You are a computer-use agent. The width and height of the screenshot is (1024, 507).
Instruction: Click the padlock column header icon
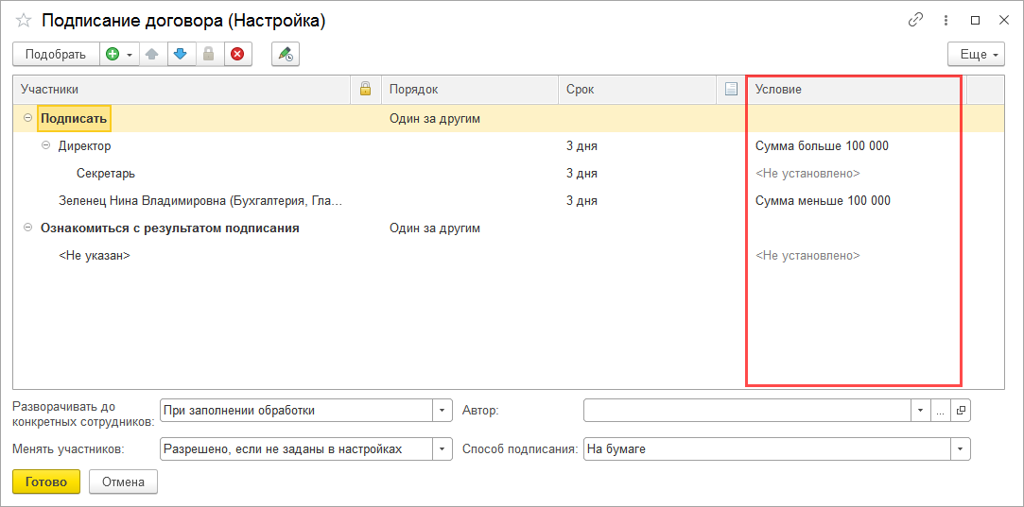click(365, 89)
